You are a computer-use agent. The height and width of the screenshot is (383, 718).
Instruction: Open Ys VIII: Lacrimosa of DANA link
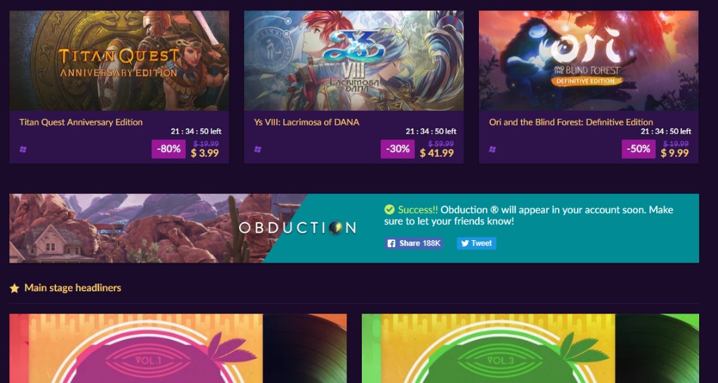pos(307,122)
